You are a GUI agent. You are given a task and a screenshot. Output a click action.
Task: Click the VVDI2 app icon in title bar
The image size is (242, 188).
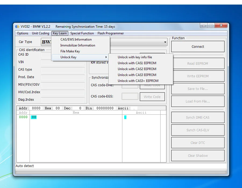click(x=17, y=27)
